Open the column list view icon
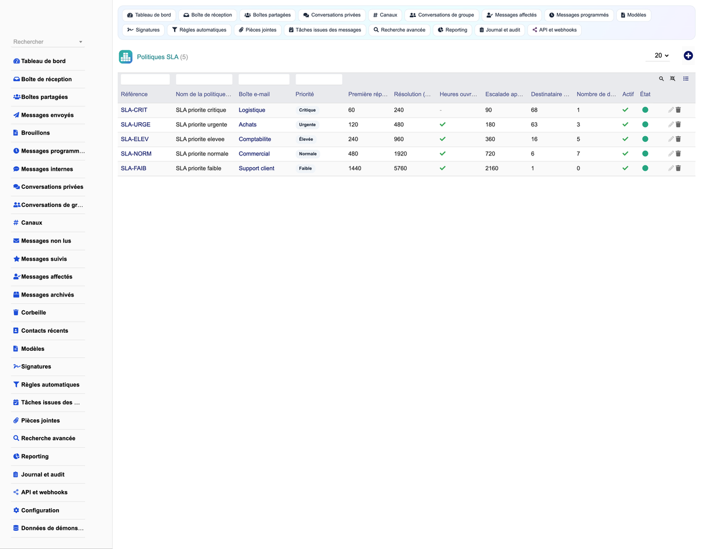Viewport: 701px width, 549px height. click(x=686, y=79)
